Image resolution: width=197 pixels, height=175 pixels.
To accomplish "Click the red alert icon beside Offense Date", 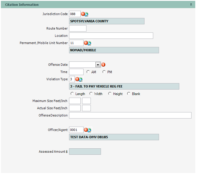I will tap(103, 65).
